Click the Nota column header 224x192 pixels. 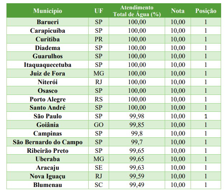point(178,11)
